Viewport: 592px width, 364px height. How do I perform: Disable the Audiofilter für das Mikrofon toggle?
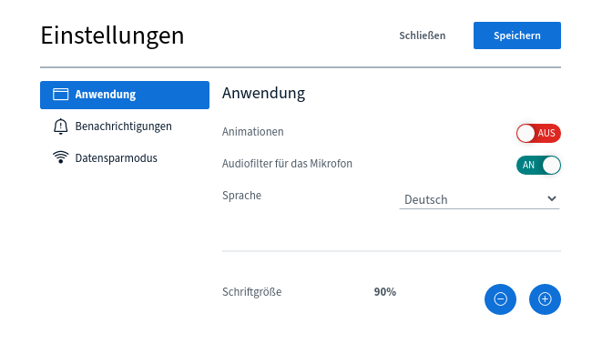[538, 166]
